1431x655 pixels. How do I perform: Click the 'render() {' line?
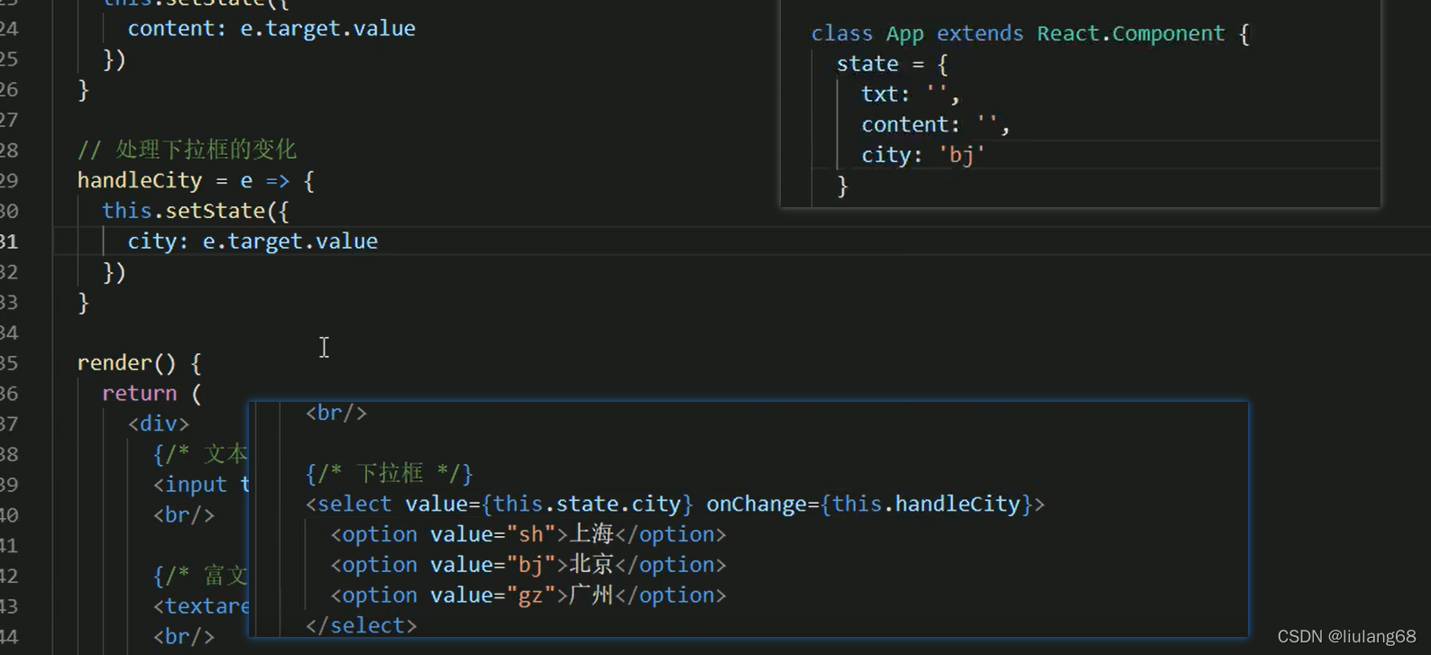point(139,363)
